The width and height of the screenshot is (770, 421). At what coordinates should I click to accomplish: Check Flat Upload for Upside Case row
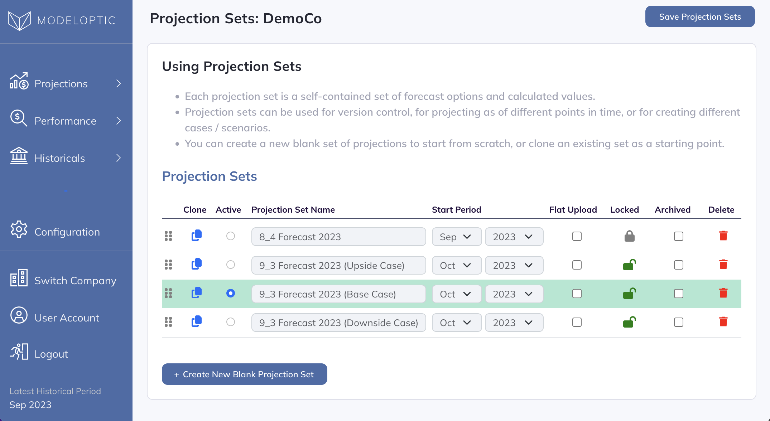click(x=577, y=265)
